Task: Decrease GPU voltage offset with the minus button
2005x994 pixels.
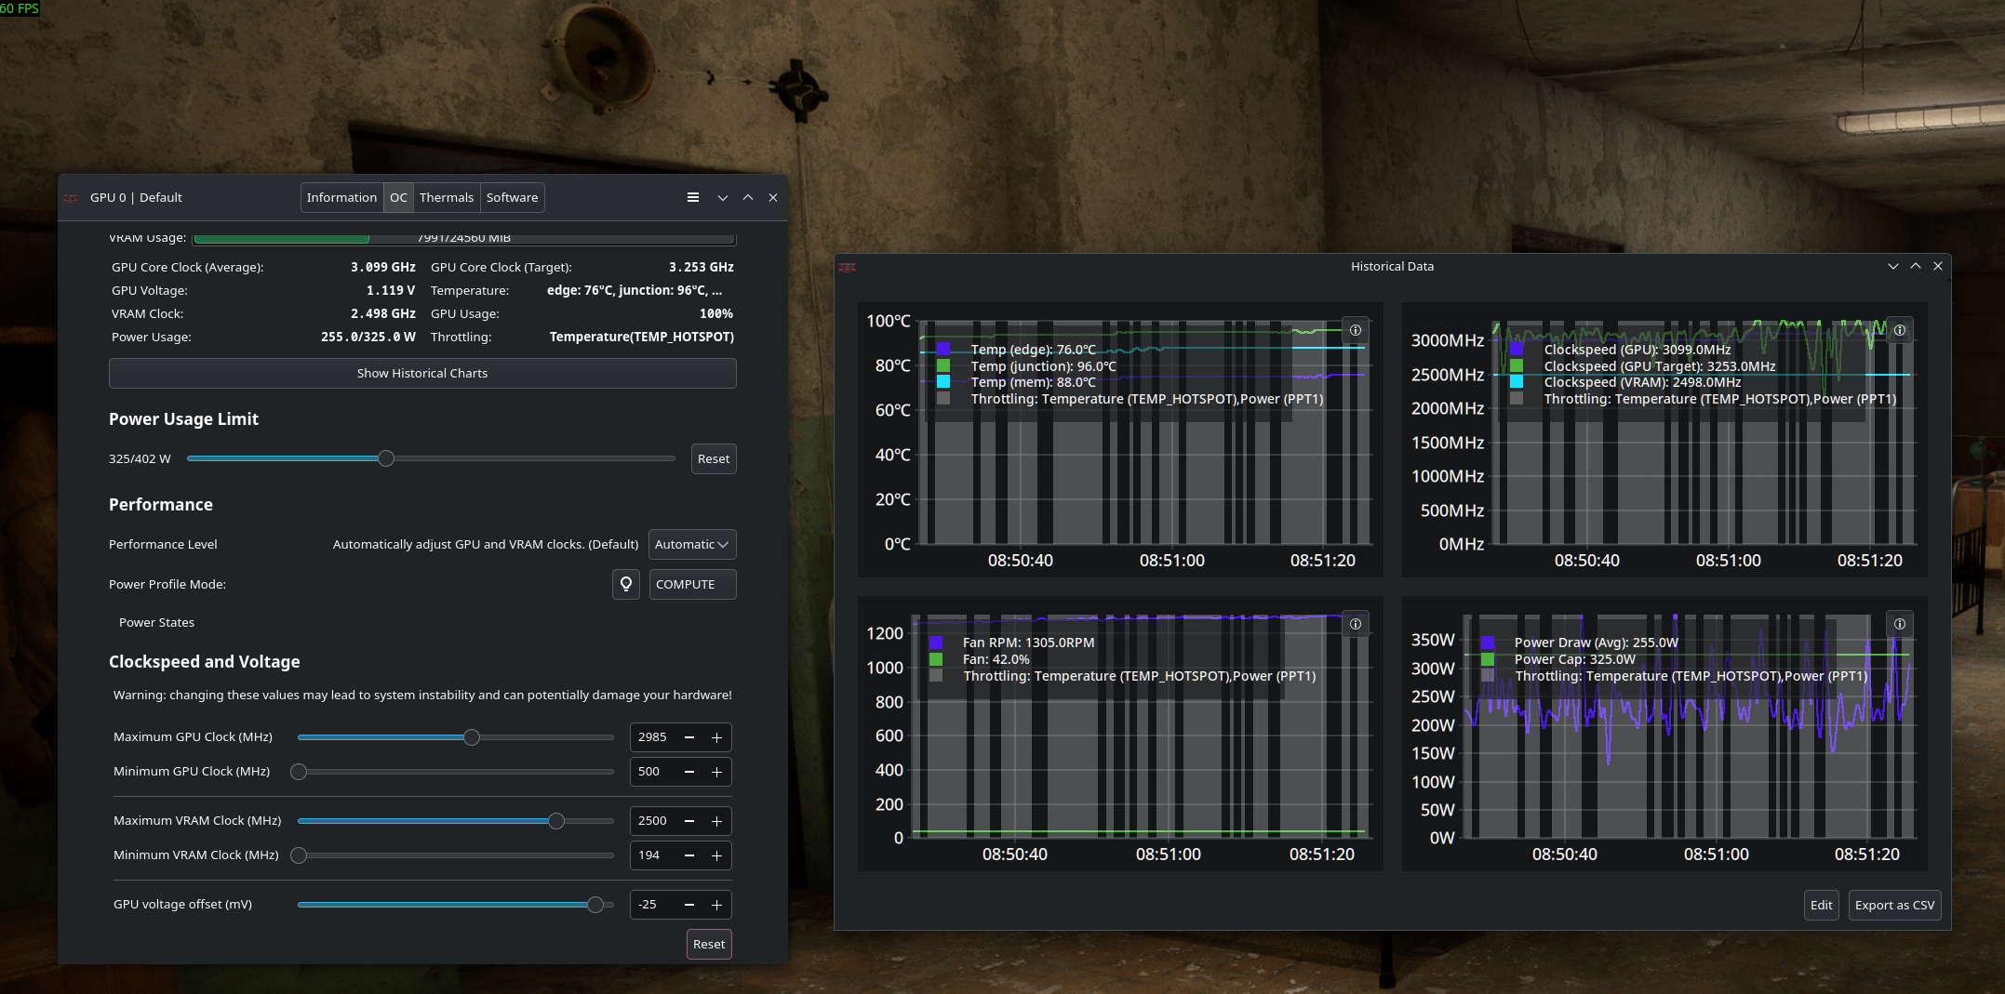Action: coord(689,905)
